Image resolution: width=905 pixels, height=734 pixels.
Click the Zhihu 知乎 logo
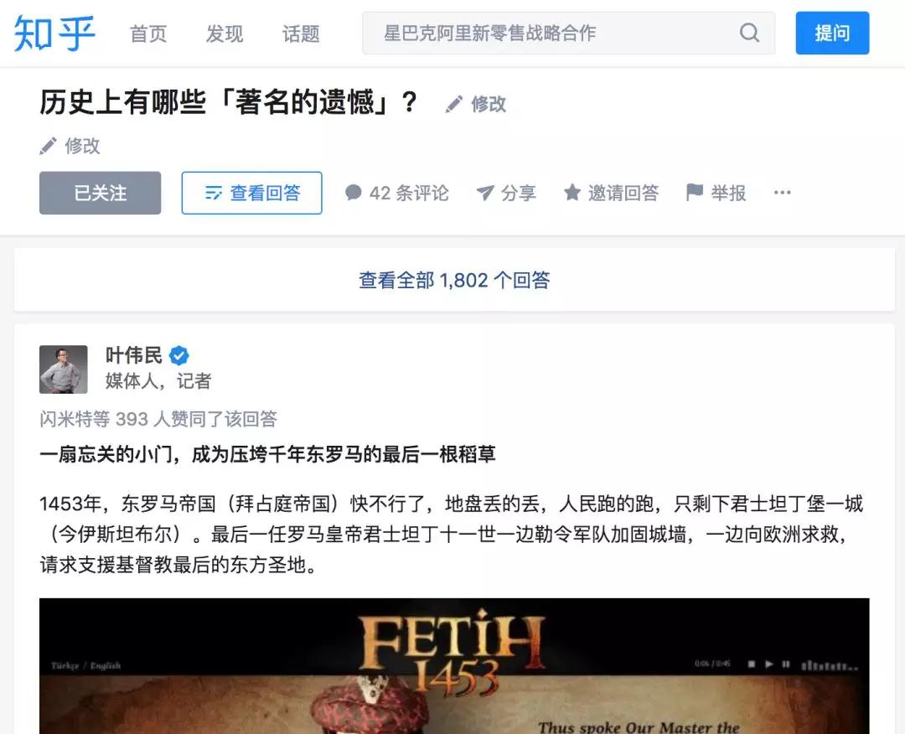[54, 34]
